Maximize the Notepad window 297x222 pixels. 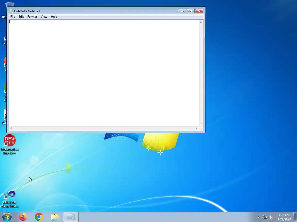point(191,11)
